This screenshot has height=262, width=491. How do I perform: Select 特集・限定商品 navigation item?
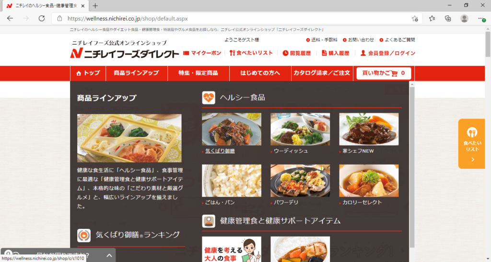click(198, 73)
